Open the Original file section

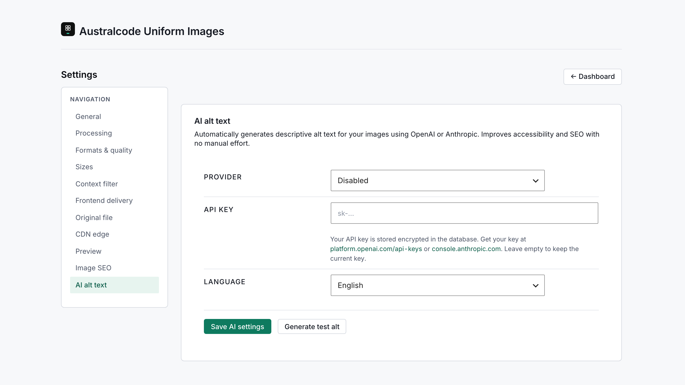[x=115, y=218]
